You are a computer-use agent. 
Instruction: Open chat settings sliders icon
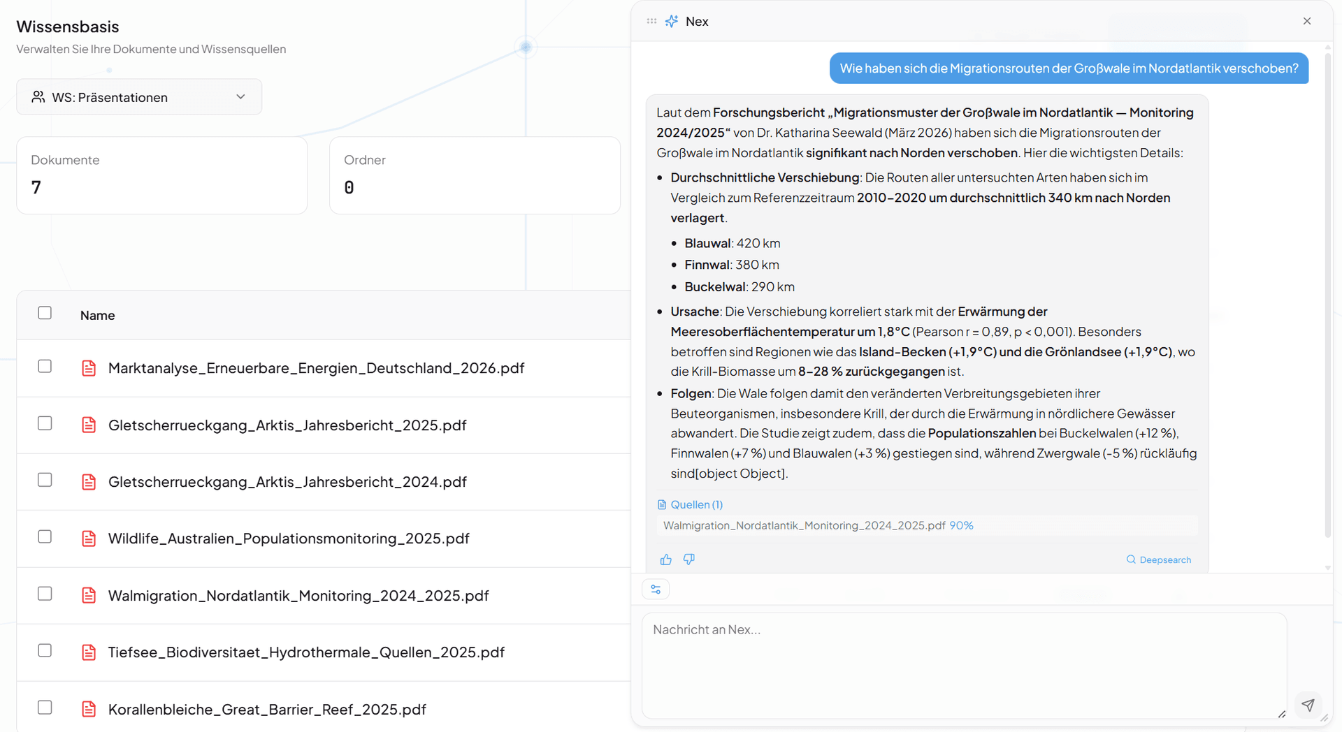[656, 590]
